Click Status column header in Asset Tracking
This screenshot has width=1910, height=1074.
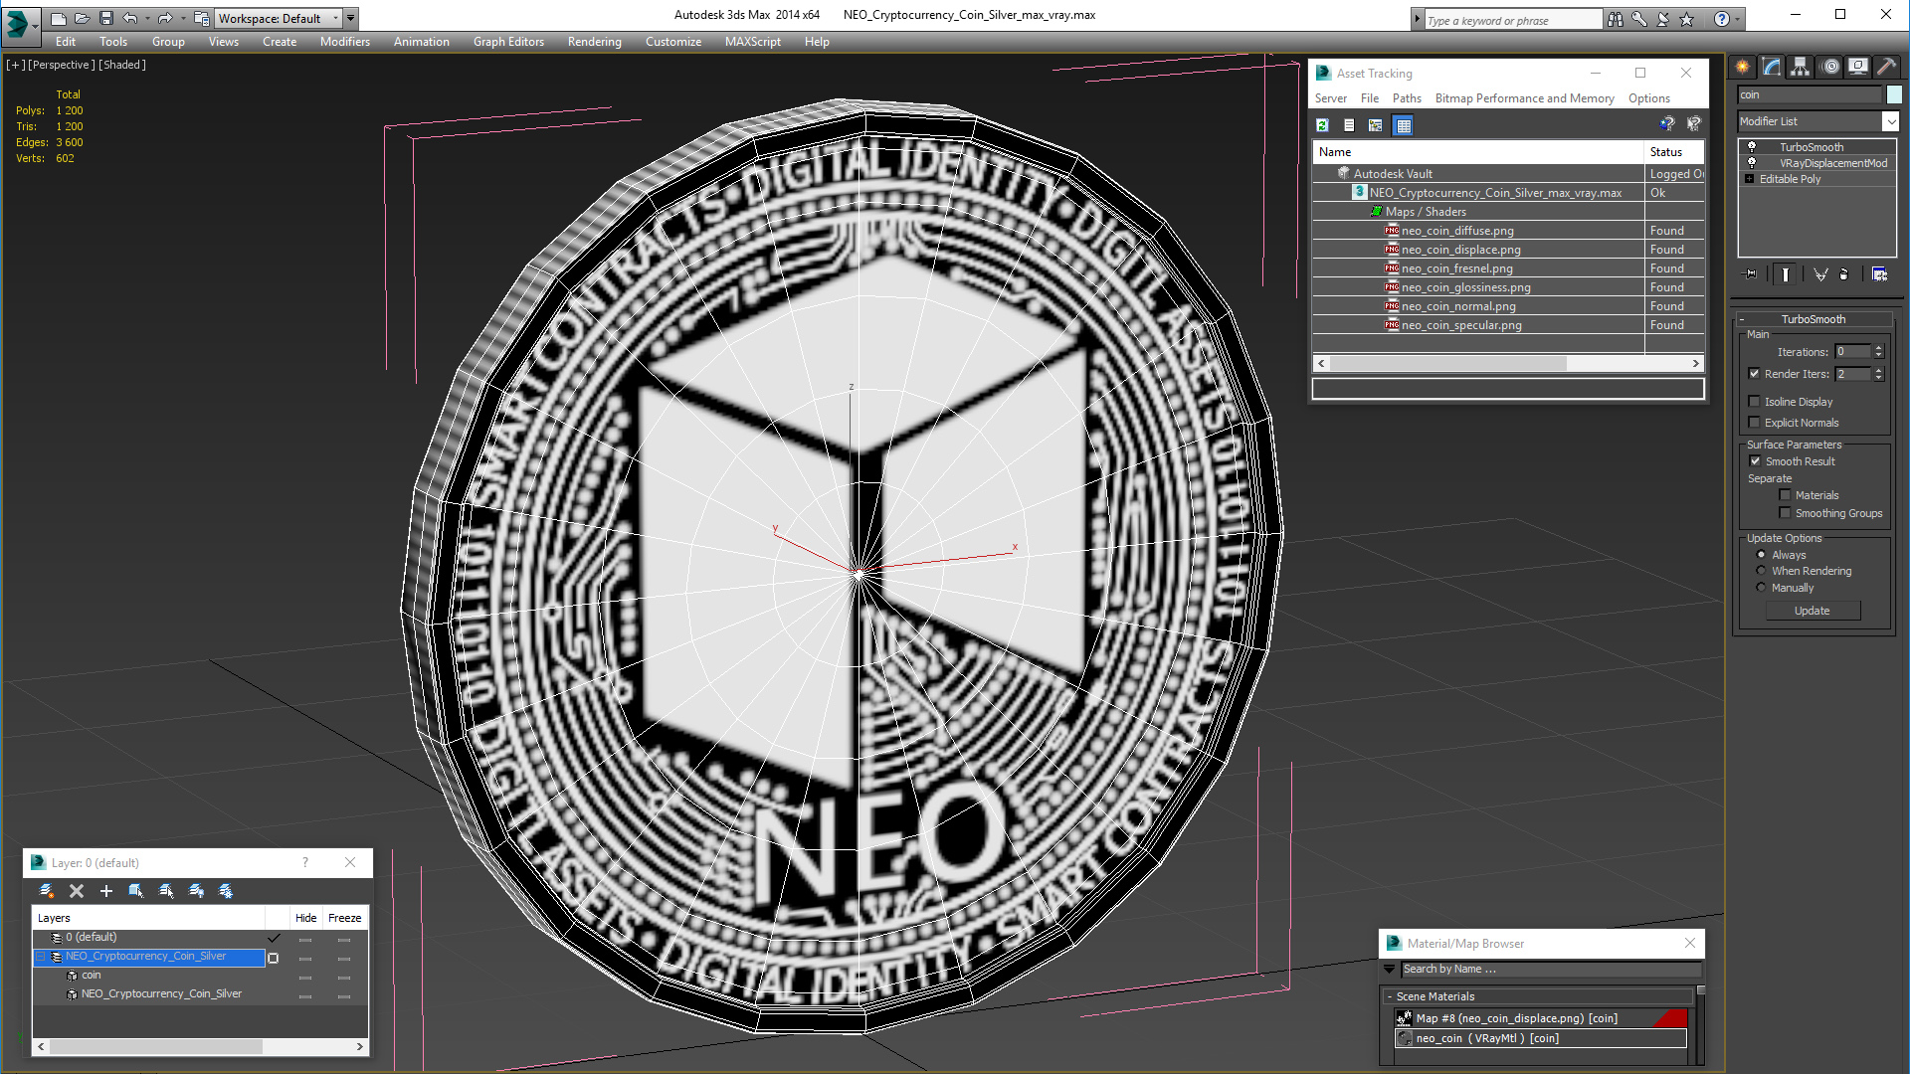tap(1673, 152)
